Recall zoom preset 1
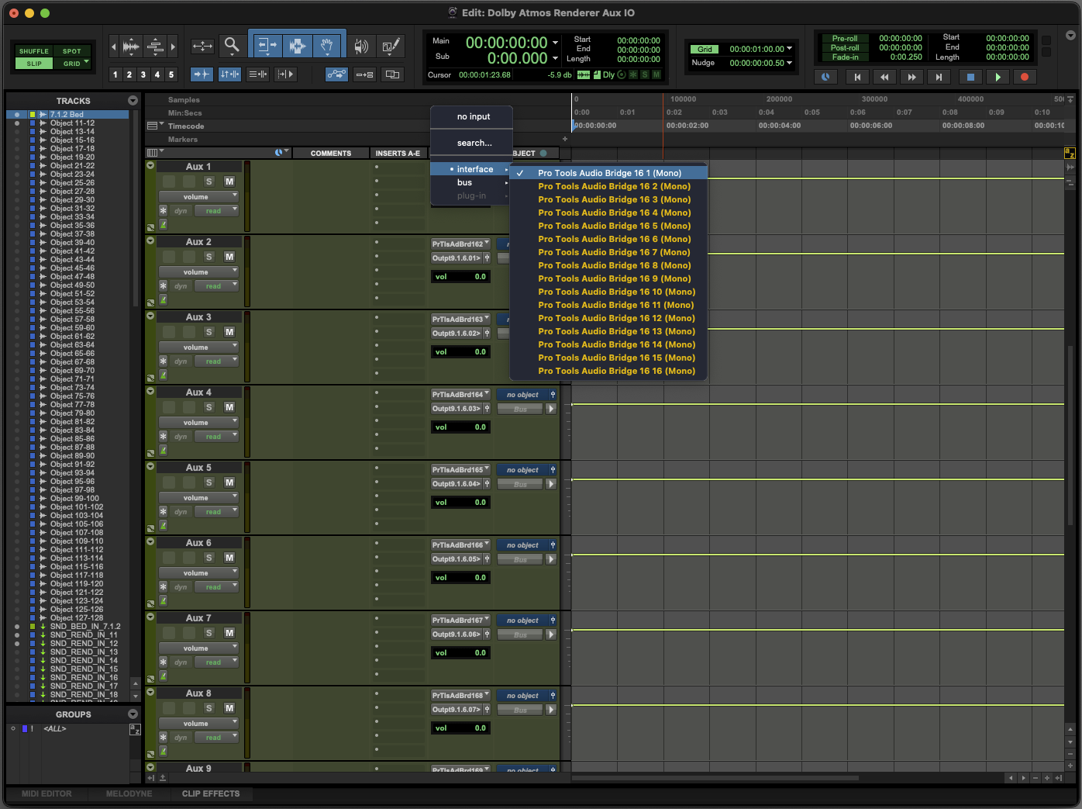Screen dimensions: 1082x809 pyautogui.click(x=115, y=74)
